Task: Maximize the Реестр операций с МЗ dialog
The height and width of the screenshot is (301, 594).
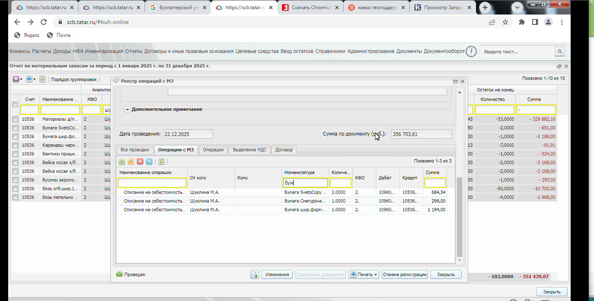Action: [x=455, y=81]
